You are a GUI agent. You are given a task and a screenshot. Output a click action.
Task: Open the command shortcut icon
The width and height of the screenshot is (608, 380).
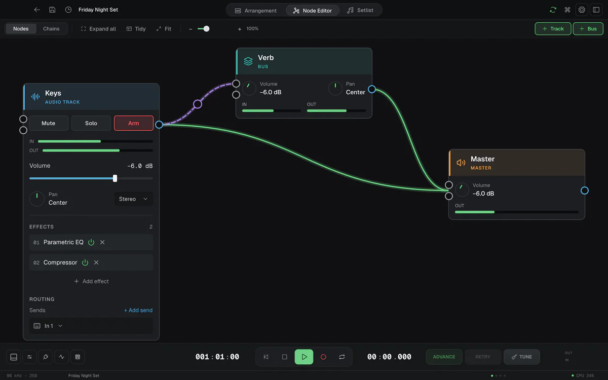[x=567, y=10]
